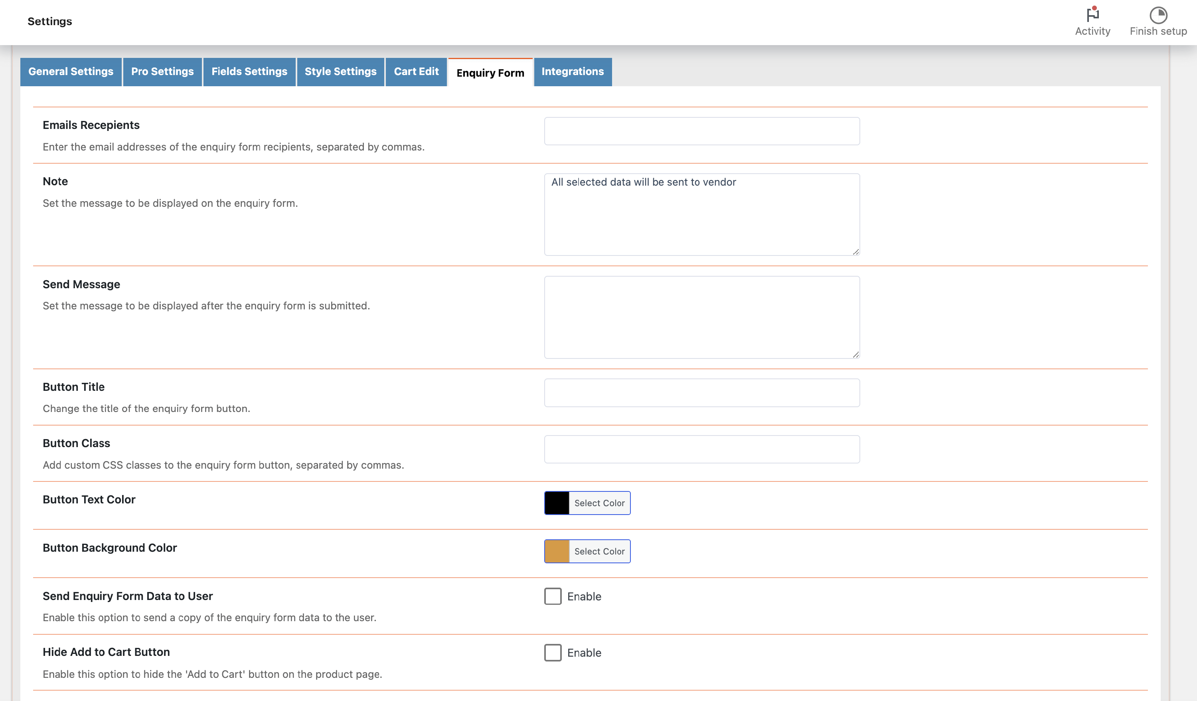Click the Finish setup progress icon
Image resolution: width=1197 pixels, height=701 pixels.
1157,15
